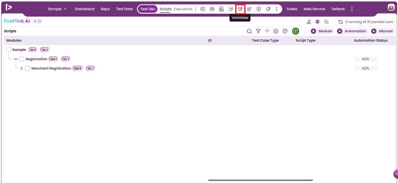Click the add Automation button
This screenshot has width=398, height=183.
point(352,31)
